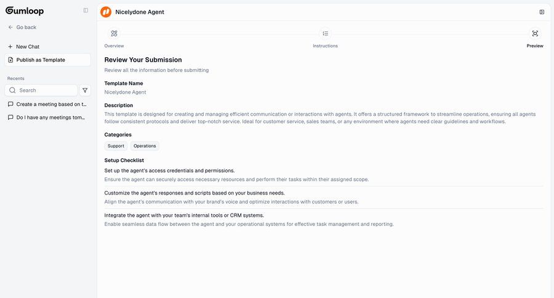Click the Nicelydone Agent orange avatar icon
This screenshot has height=298, width=554.
tap(106, 12)
